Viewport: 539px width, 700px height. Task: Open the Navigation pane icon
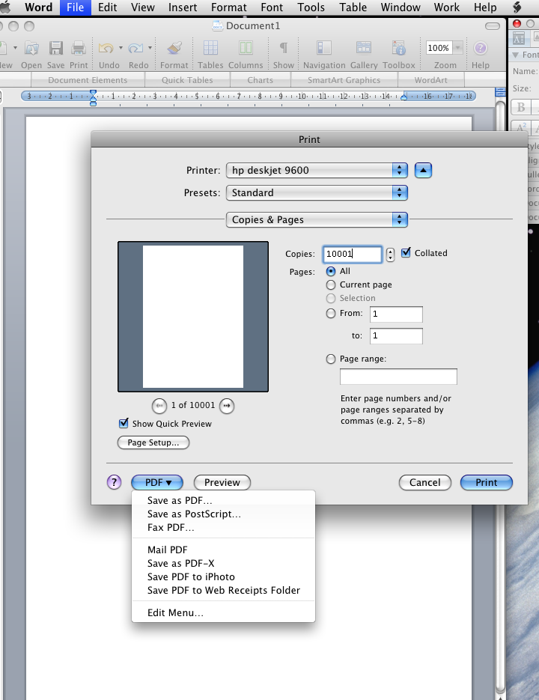tap(324, 48)
